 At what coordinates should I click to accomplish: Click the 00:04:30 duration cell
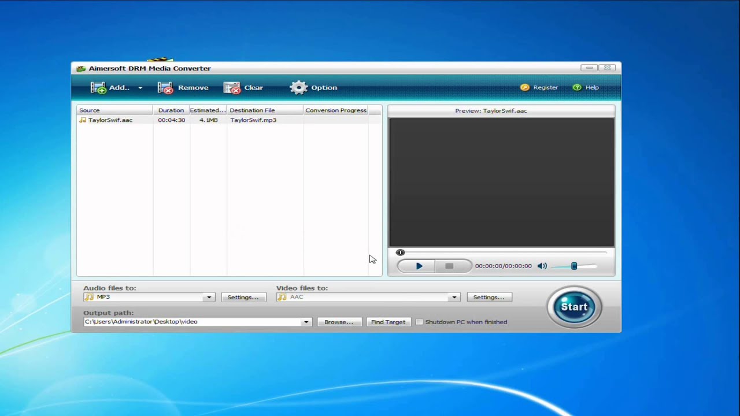tap(172, 120)
